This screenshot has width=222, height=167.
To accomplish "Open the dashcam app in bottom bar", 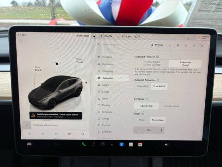I will 103,144.
